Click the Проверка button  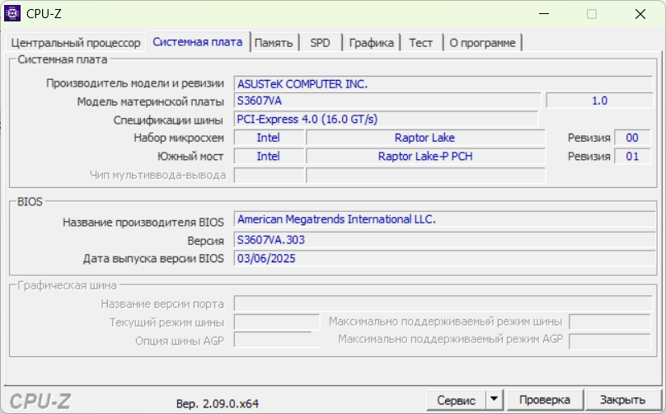coord(545,400)
